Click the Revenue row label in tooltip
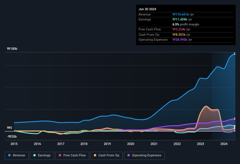Image resolution: width=240 pixels, height=164 pixels. pos(145,14)
